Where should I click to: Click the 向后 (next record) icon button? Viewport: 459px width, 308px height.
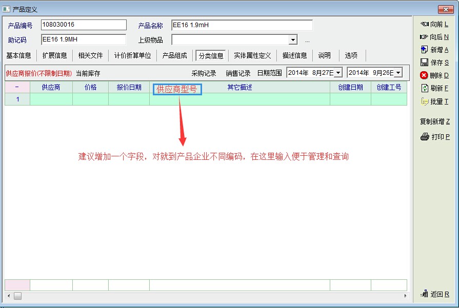click(434, 37)
